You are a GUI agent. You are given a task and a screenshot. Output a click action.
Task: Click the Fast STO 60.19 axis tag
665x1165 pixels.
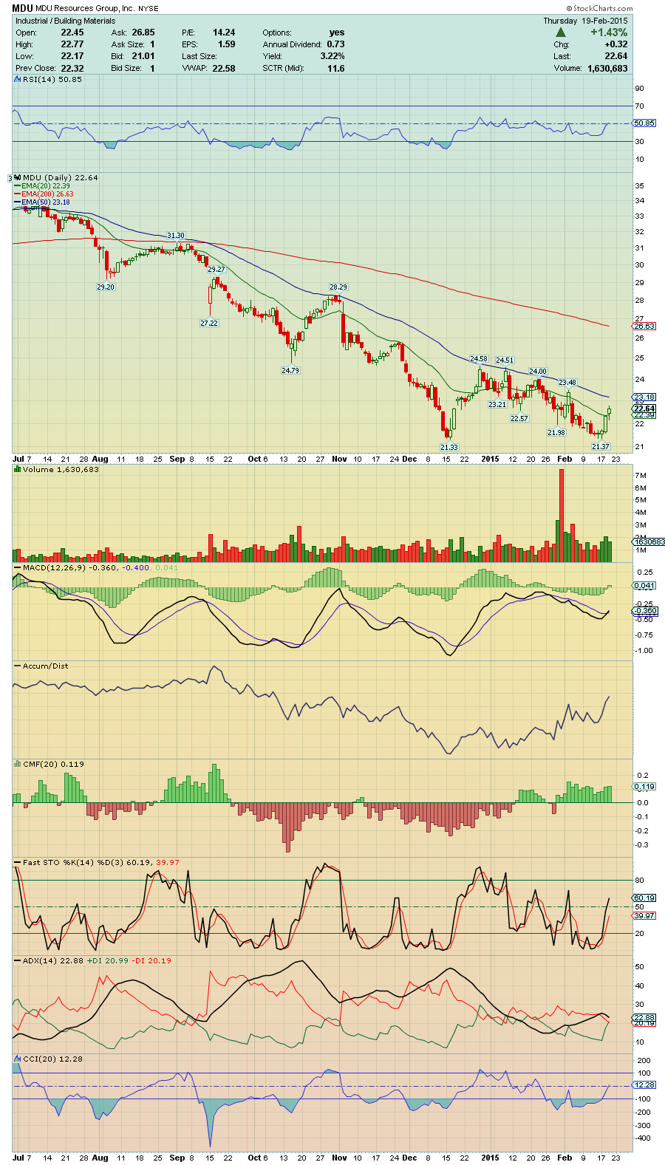pyautogui.click(x=644, y=898)
